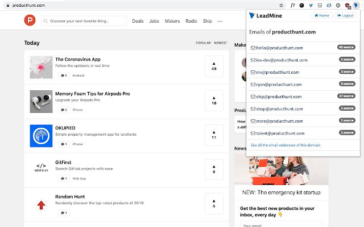Click the site lock icon in address bar
Image resolution: width=364 pixels, height=227 pixels.
(x=7, y=5)
